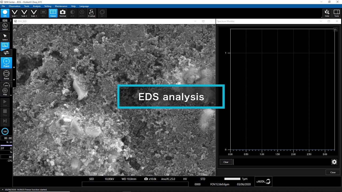Click the RDC toolbar icon
The height and width of the screenshot is (192, 342).
pyautogui.click(x=43, y=13)
